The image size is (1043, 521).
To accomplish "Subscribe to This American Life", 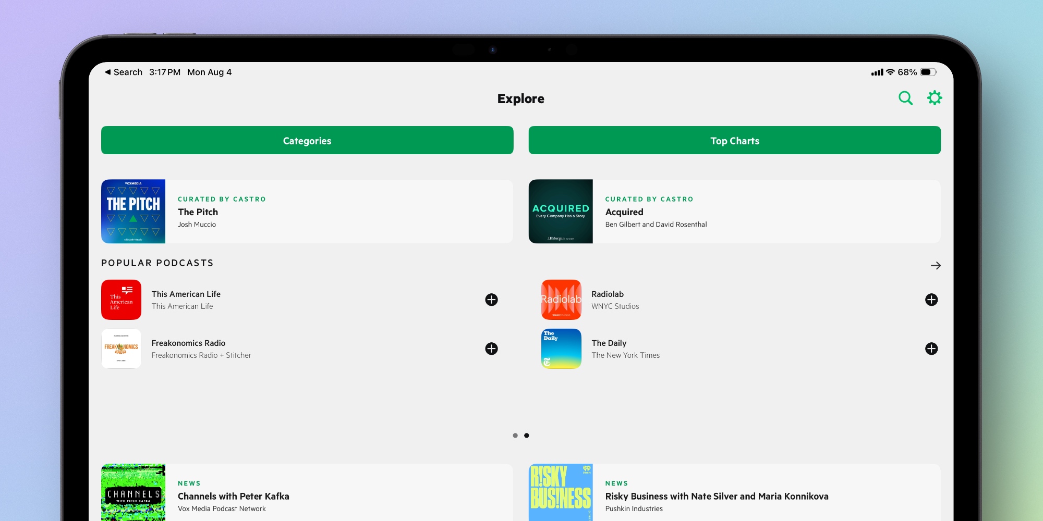I will 491,300.
